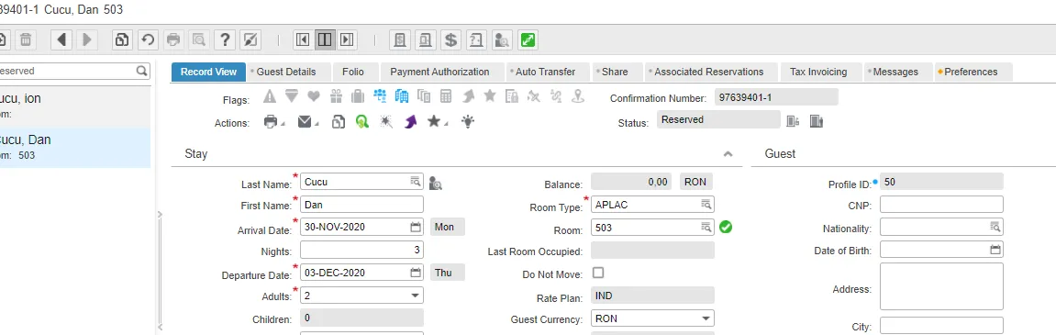Collapse to right pane layout icon
The image size is (1056, 335).
click(x=346, y=39)
